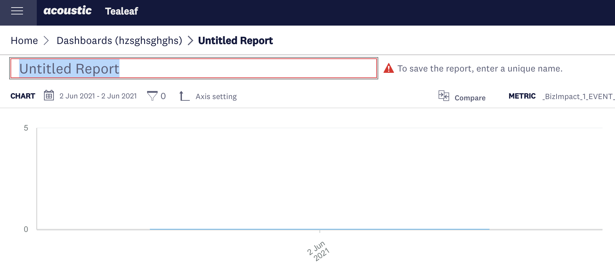The width and height of the screenshot is (615, 269).
Task: Open the Dashboards (hzsghsghghs) link
Action: (x=120, y=40)
